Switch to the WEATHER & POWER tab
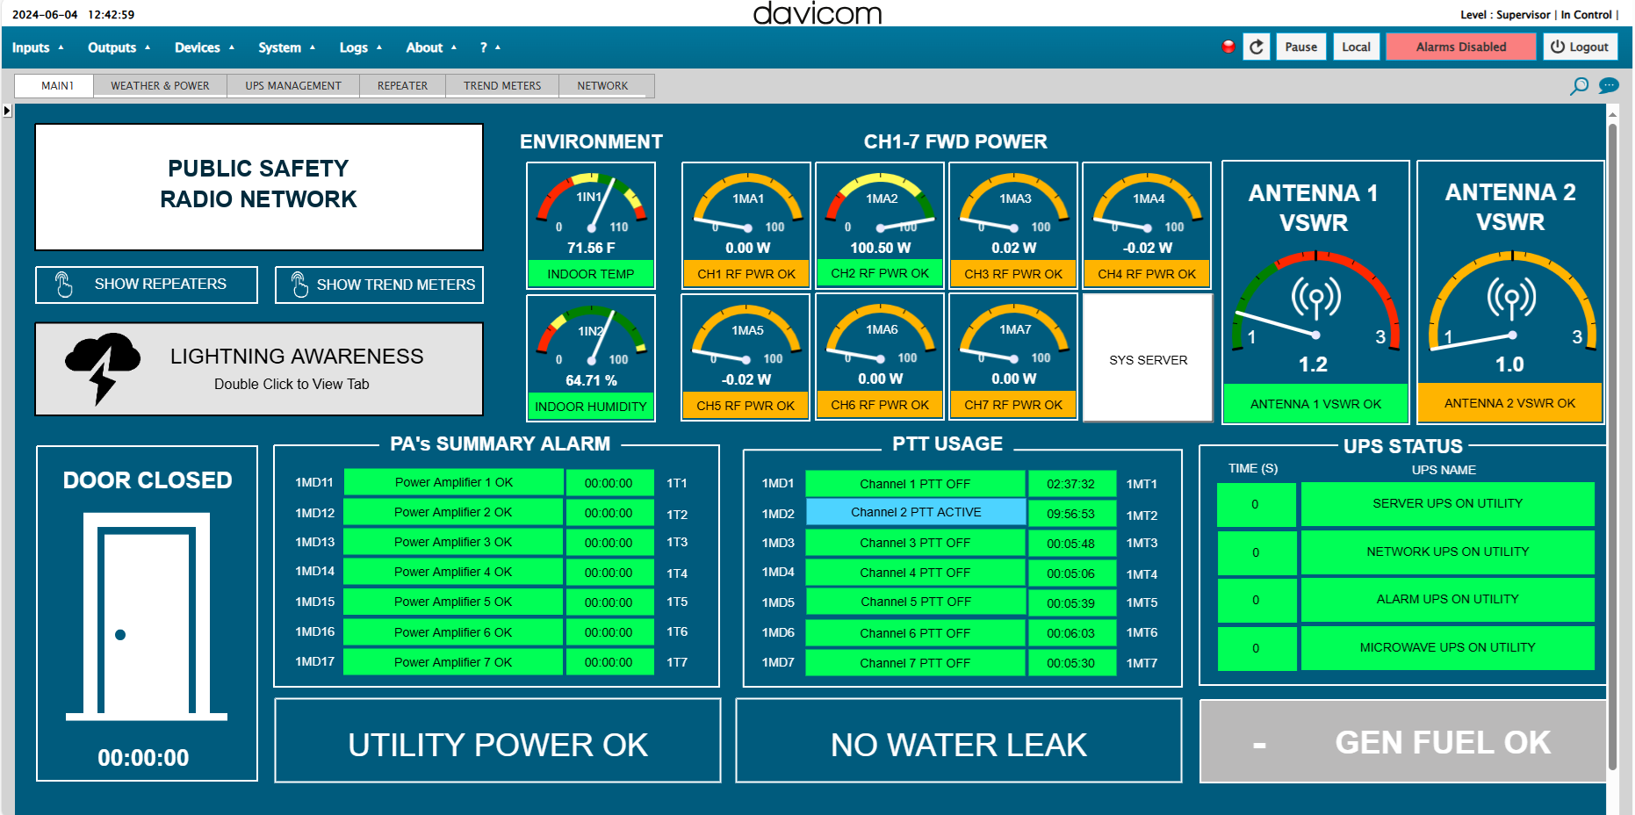This screenshot has height=815, width=1635. click(160, 86)
